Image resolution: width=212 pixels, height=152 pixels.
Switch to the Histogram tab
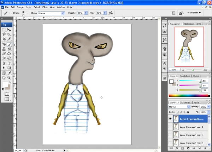pos(189,24)
